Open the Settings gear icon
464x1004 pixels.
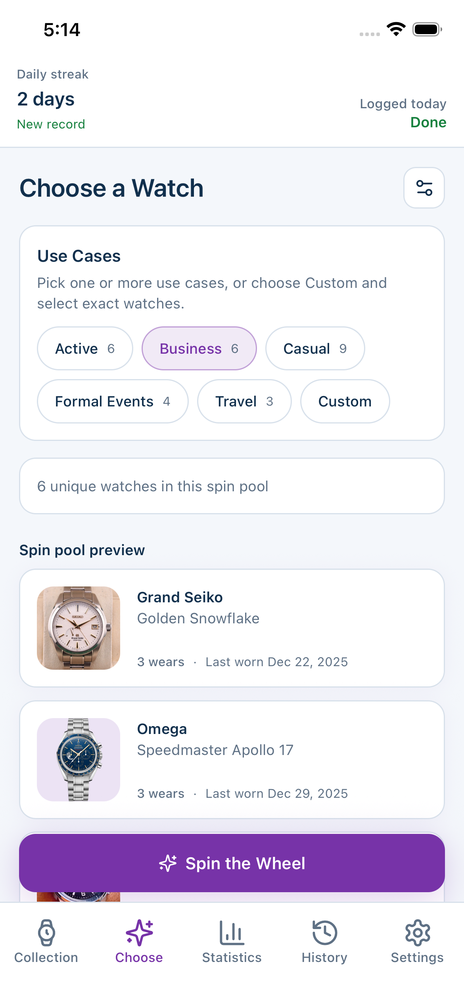coord(417,932)
